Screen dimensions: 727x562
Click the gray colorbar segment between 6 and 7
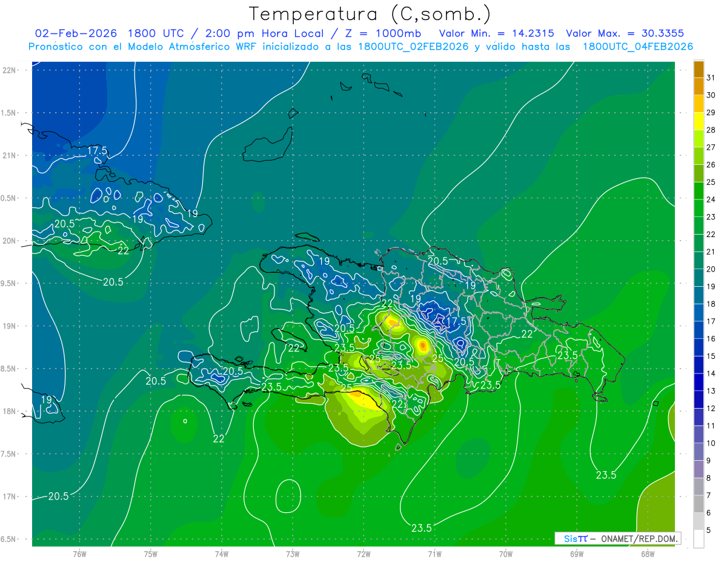(699, 504)
